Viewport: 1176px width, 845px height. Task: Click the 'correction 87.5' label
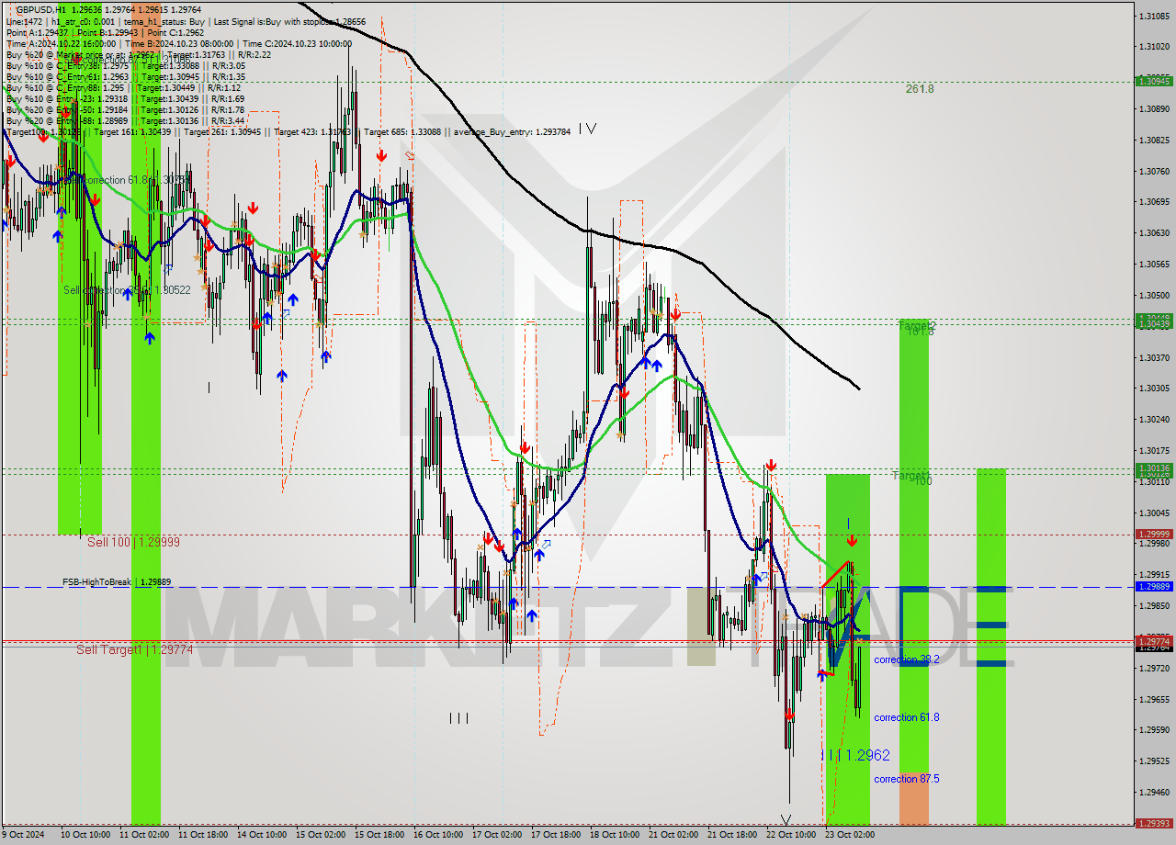(x=907, y=779)
